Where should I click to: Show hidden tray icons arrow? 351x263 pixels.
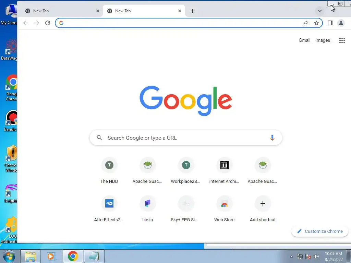click(x=291, y=256)
